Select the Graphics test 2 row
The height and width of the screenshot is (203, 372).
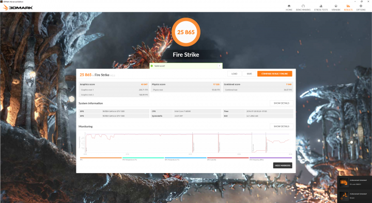point(114,95)
